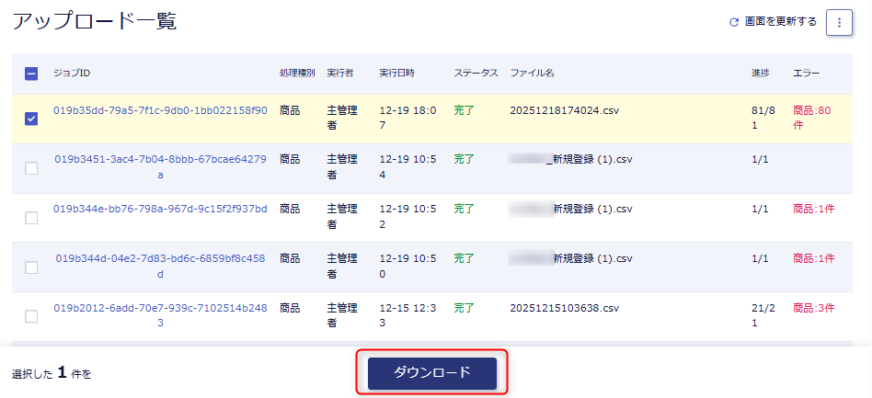Click the 画面を更新する link text
The image size is (872, 398).
(x=781, y=22)
